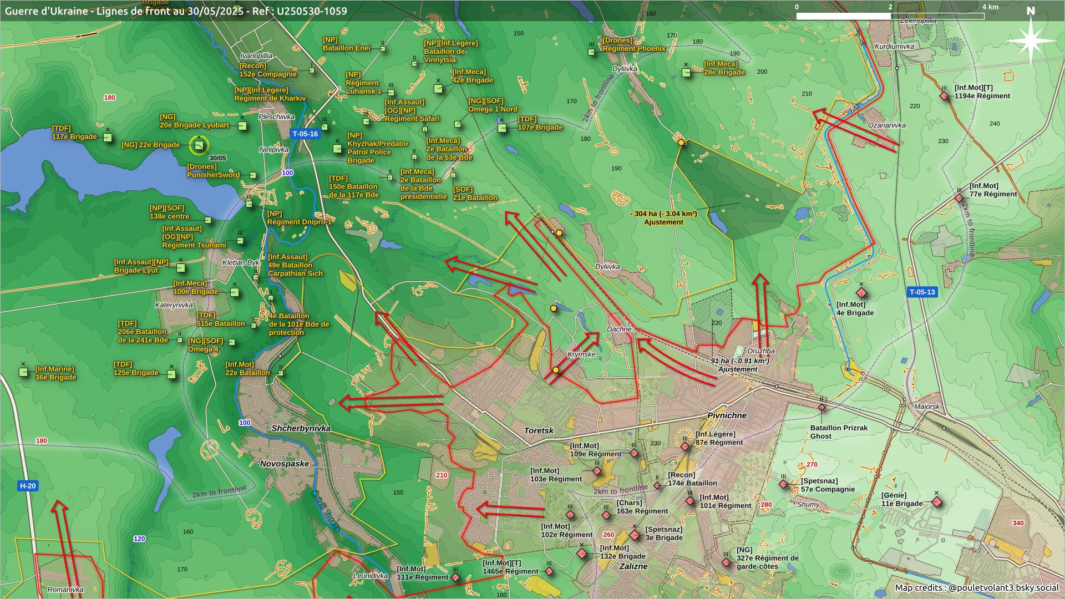Click the 22e Brigade circled unit marker

click(199, 145)
